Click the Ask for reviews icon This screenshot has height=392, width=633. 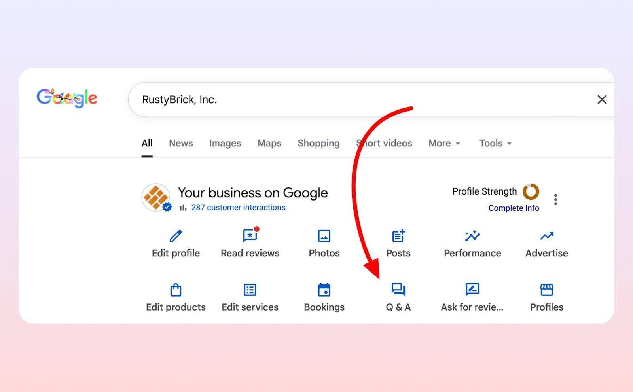pos(472,290)
